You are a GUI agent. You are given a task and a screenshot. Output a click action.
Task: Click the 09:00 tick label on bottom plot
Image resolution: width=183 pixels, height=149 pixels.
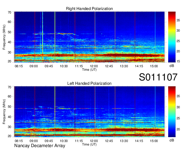pos(34,141)
